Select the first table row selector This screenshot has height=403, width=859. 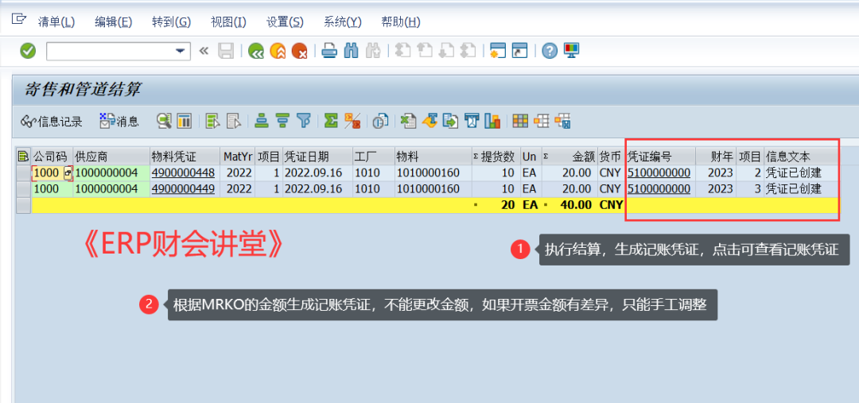(x=23, y=172)
